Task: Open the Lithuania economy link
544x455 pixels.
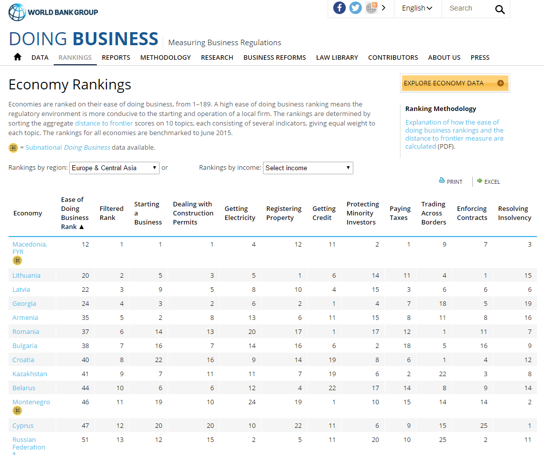Action: 27,275
